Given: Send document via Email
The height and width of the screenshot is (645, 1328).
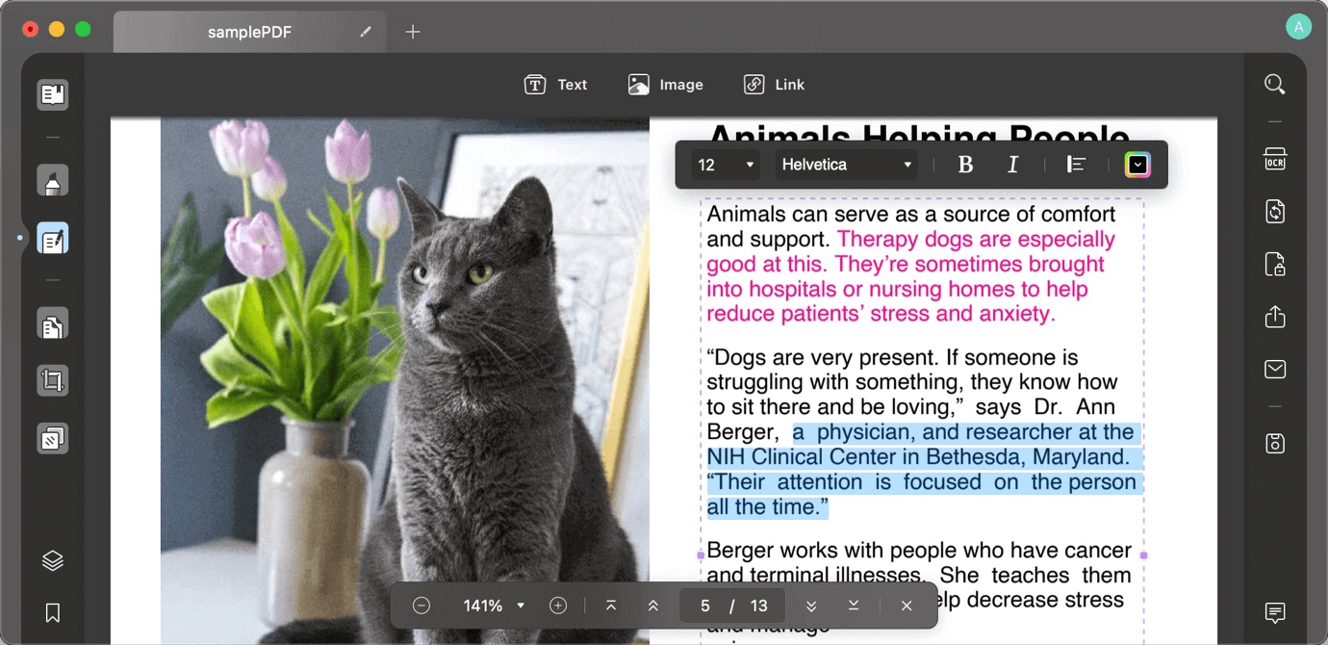Looking at the screenshot, I should click(1274, 369).
